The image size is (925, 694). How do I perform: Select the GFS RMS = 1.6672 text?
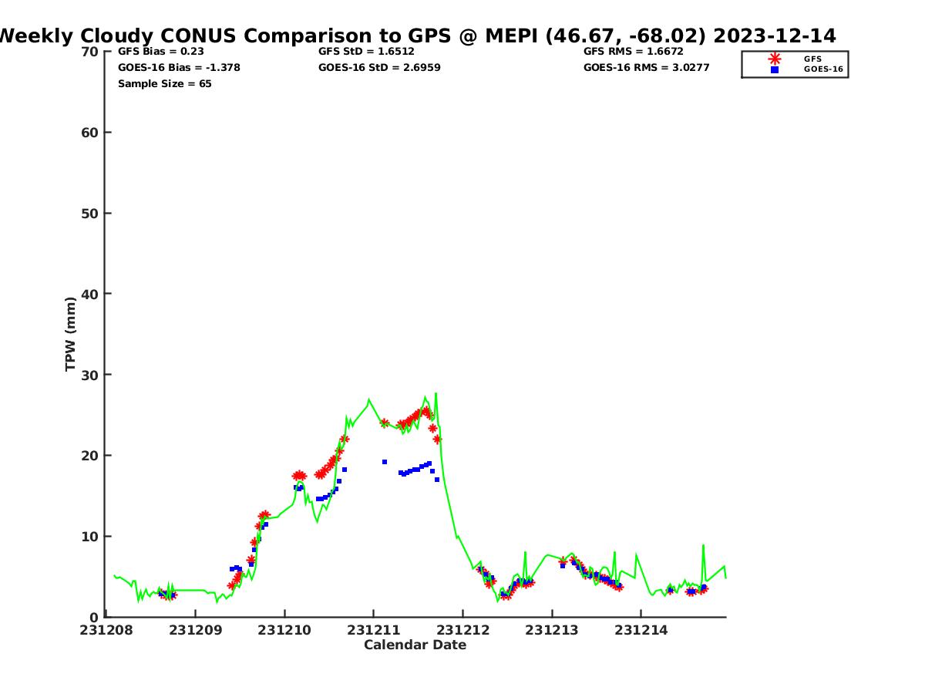click(x=632, y=52)
